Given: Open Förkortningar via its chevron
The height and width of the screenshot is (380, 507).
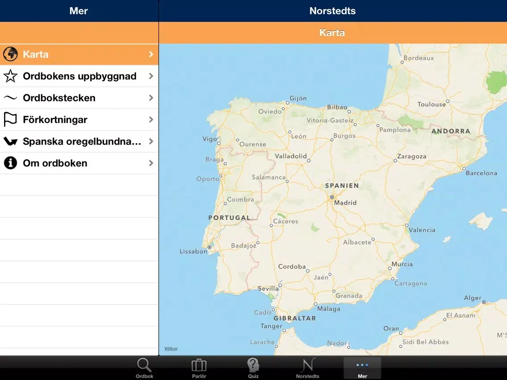Looking at the screenshot, I should 151,120.
